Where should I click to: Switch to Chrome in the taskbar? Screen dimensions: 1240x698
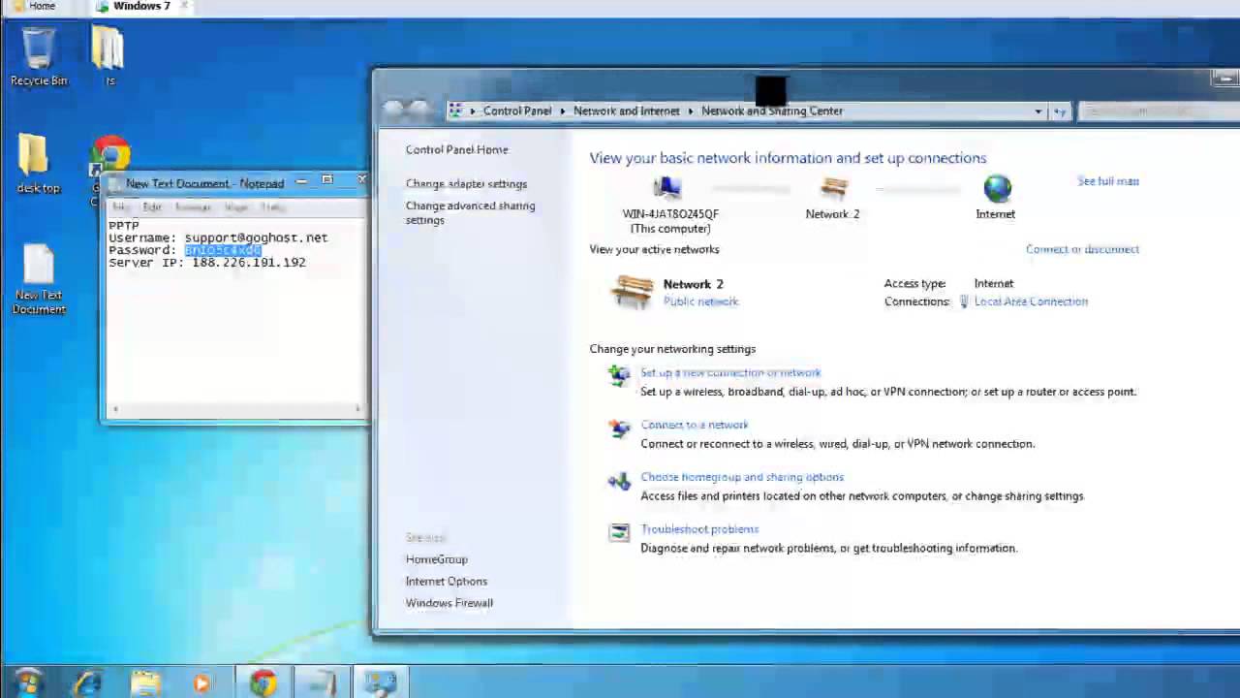263,683
